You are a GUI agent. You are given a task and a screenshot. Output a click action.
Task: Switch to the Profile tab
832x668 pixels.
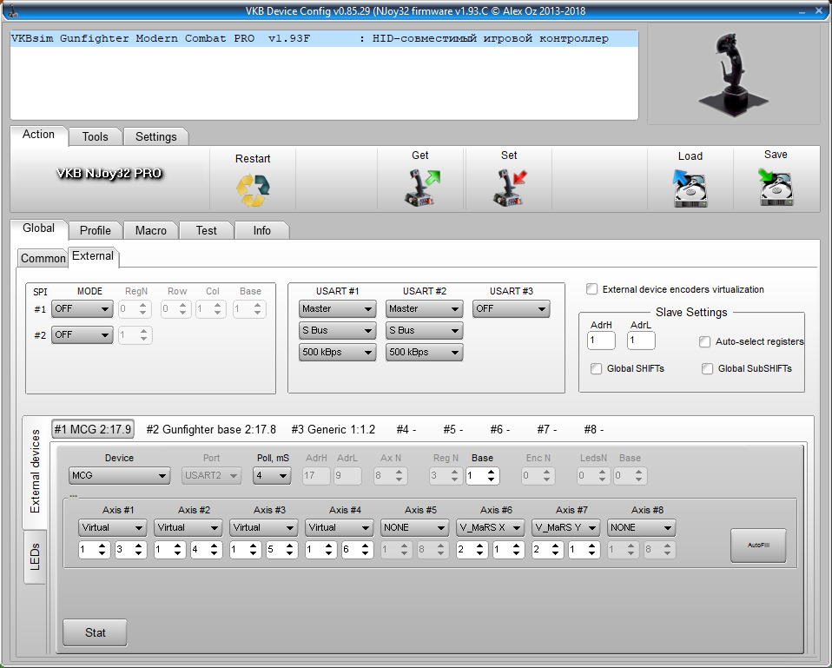[95, 230]
